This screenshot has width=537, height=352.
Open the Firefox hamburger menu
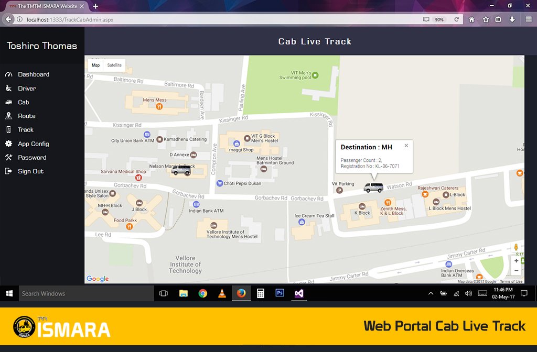pos(529,19)
